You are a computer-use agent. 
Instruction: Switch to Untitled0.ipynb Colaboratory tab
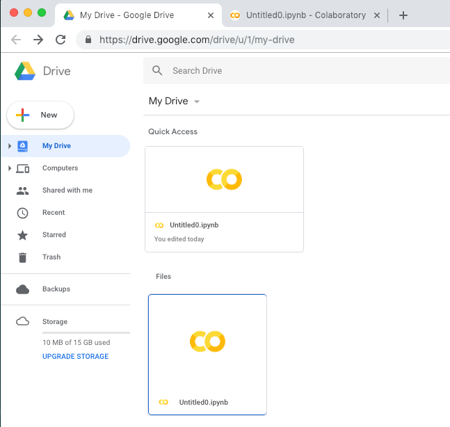pos(305,15)
